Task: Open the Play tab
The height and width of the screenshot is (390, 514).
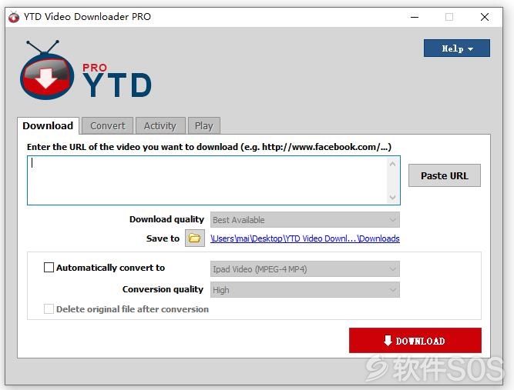Action: pyautogui.click(x=204, y=126)
